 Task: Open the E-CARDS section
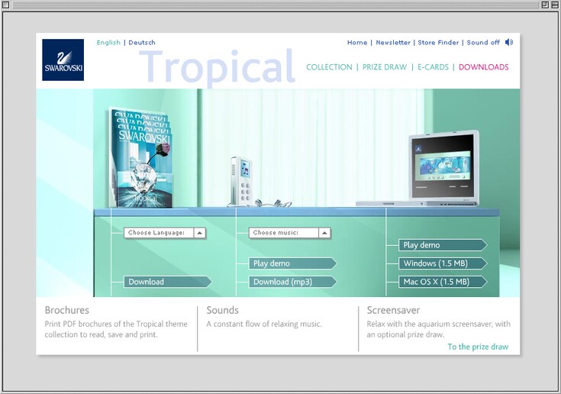[x=433, y=67]
